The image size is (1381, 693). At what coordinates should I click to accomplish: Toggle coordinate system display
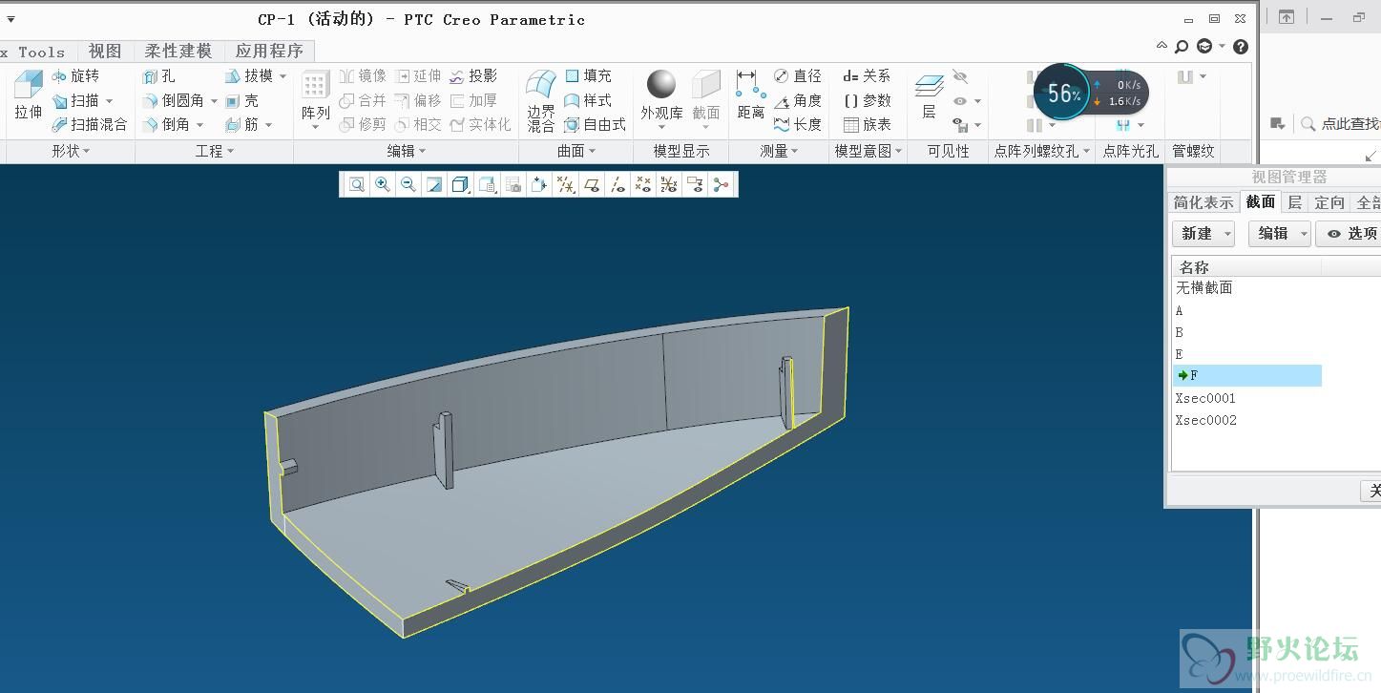tap(669, 184)
